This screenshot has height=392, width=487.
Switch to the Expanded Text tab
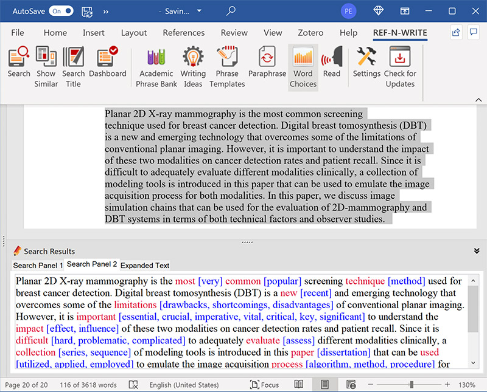[145, 266]
